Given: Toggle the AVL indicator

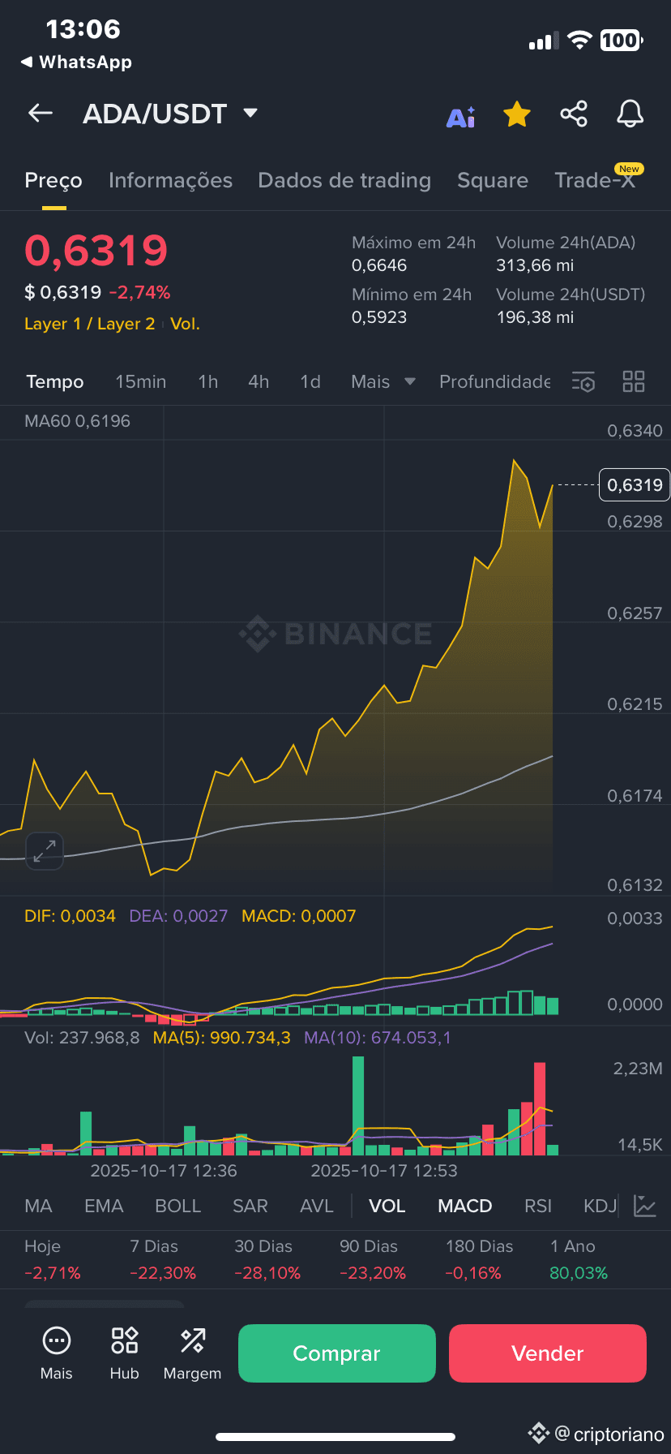Looking at the screenshot, I should pyautogui.click(x=317, y=1206).
